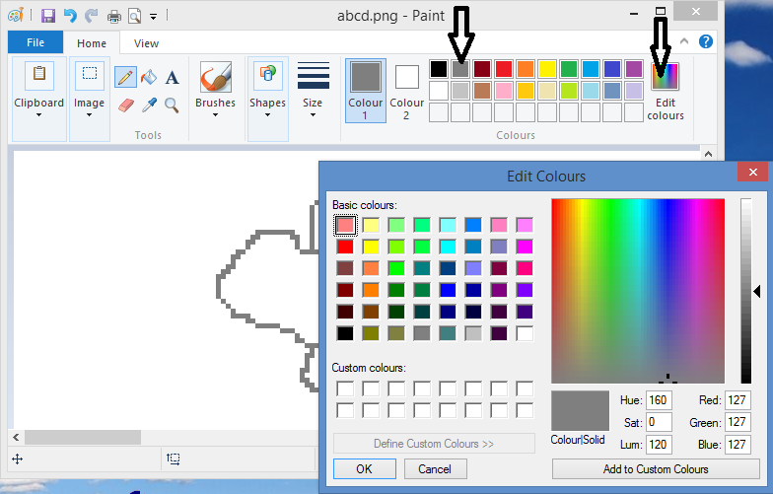
Task: Click Add to Custom Colours button
Action: click(x=656, y=469)
